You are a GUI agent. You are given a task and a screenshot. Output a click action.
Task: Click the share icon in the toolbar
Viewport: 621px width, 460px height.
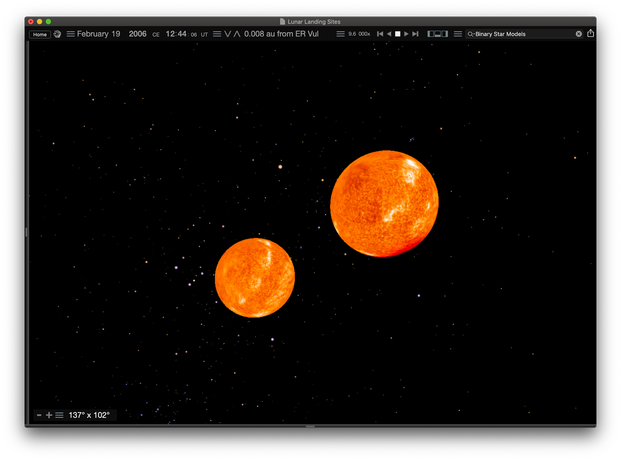[x=591, y=34]
